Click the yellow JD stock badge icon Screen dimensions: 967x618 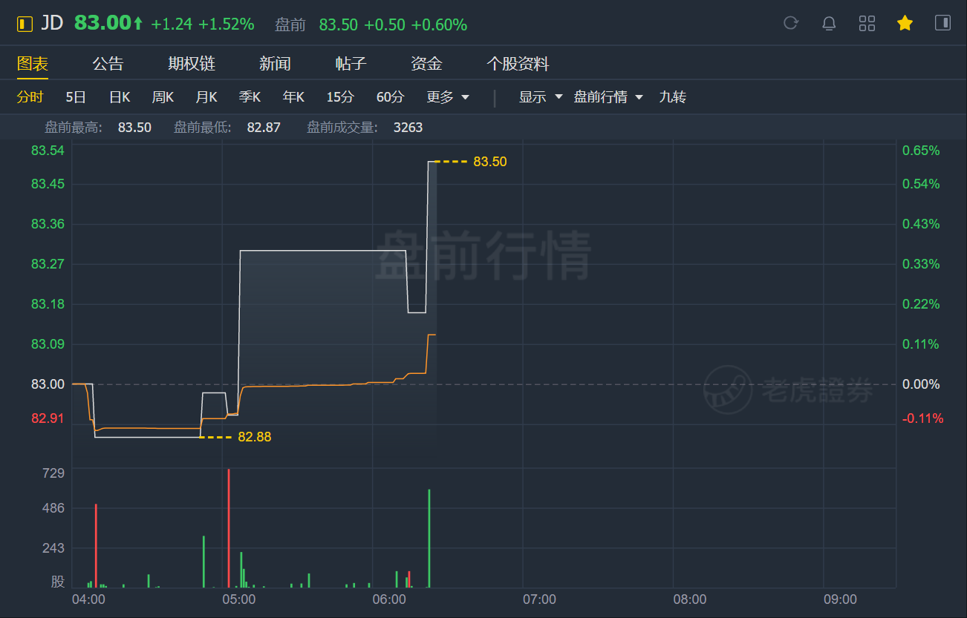coord(25,24)
